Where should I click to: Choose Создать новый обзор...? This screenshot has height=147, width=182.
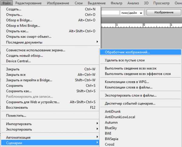51,56
